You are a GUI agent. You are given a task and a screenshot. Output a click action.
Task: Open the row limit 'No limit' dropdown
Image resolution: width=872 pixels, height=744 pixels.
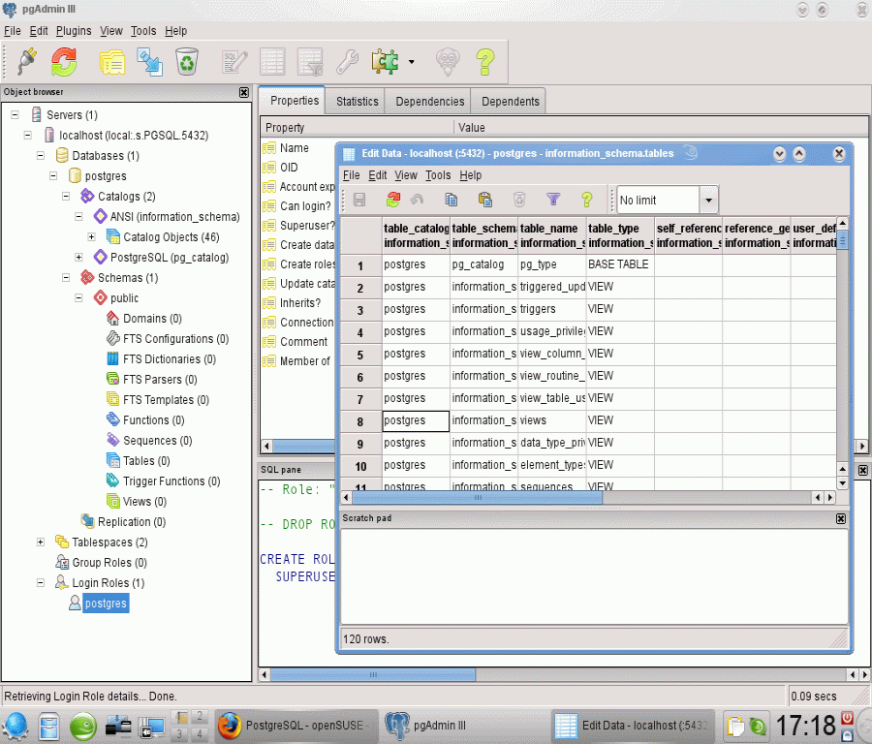click(x=708, y=201)
